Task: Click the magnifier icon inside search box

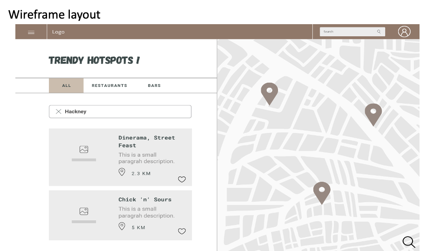Action: point(379,32)
